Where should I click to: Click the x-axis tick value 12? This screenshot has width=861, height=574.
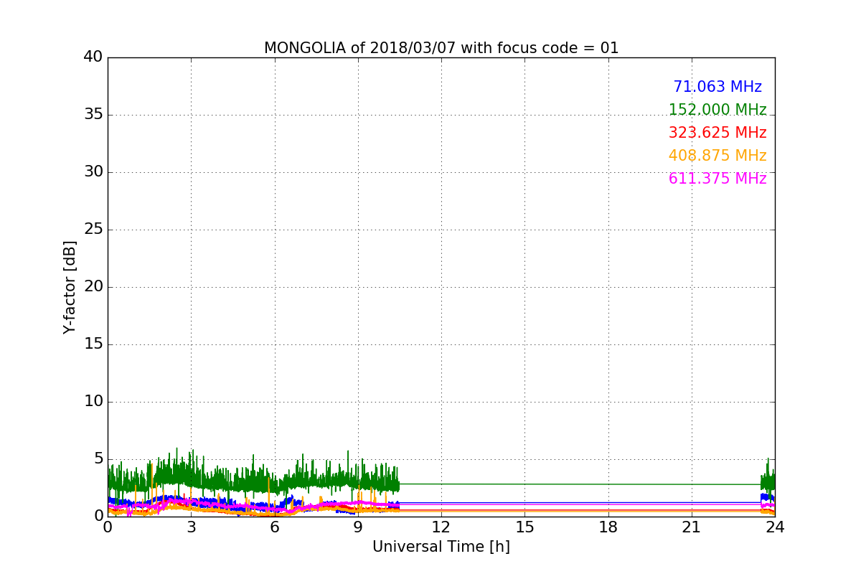click(x=441, y=527)
